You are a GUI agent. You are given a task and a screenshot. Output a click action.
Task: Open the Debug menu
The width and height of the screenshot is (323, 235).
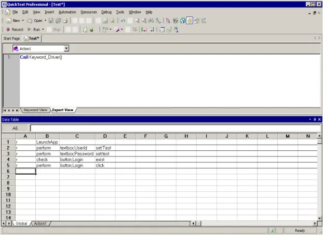tap(106, 12)
